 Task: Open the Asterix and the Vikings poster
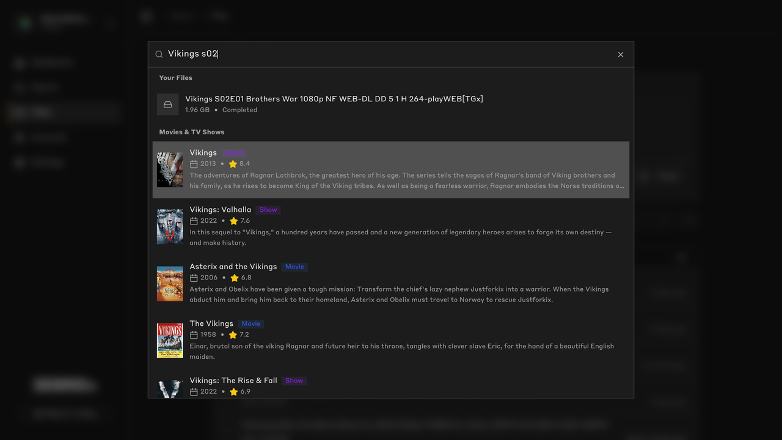(170, 283)
